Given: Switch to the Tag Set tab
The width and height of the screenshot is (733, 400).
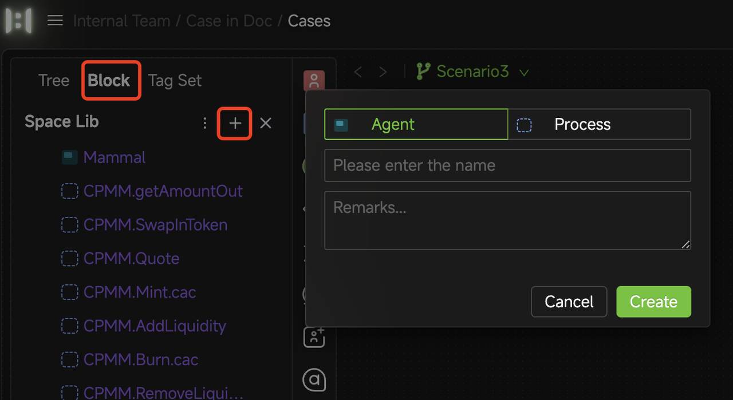Looking at the screenshot, I should point(175,81).
